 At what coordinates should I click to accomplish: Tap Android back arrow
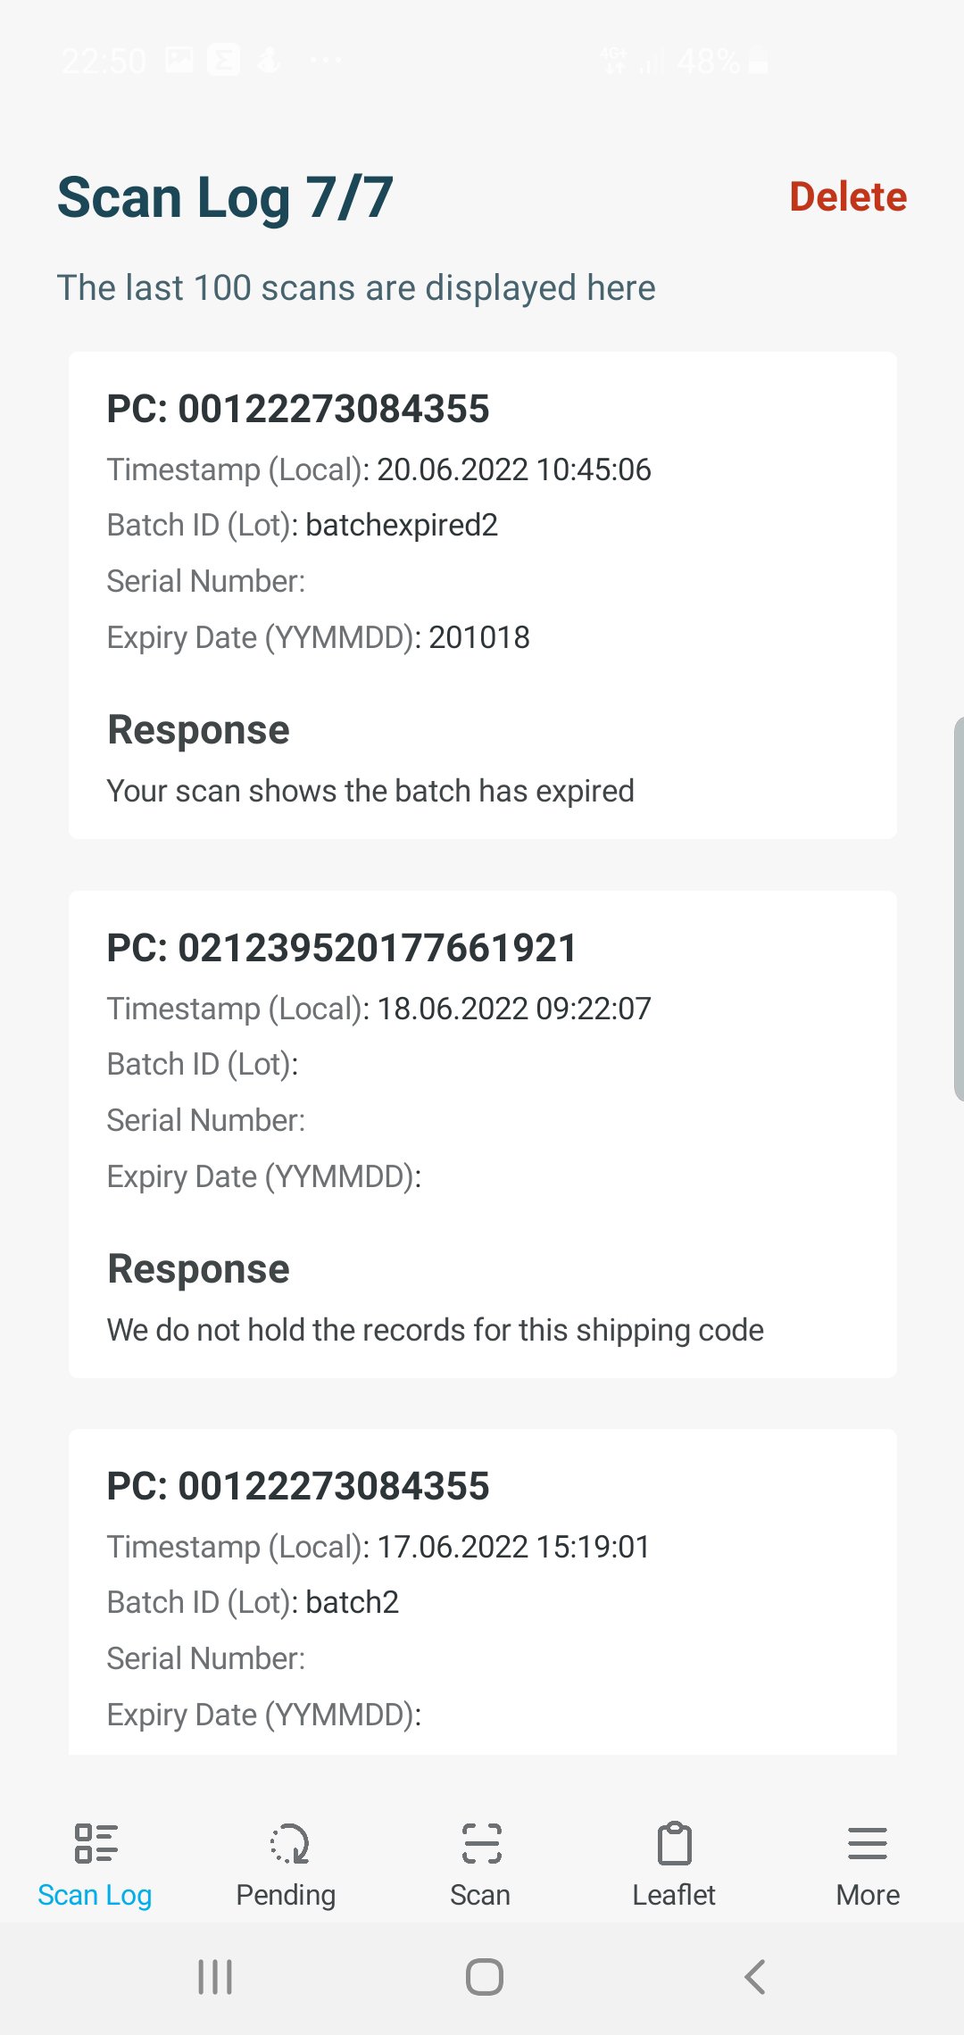tap(755, 1977)
